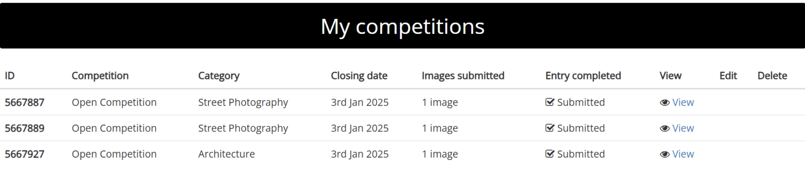805x170 pixels.
Task: Click the My competitions heading banner
Action: point(402,26)
